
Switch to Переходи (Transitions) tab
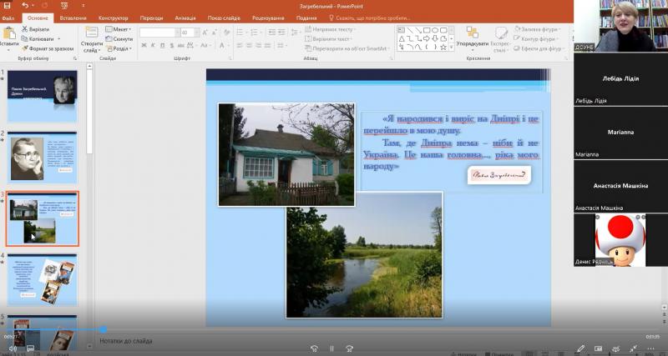pyautogui.click(x=151, y=18)
